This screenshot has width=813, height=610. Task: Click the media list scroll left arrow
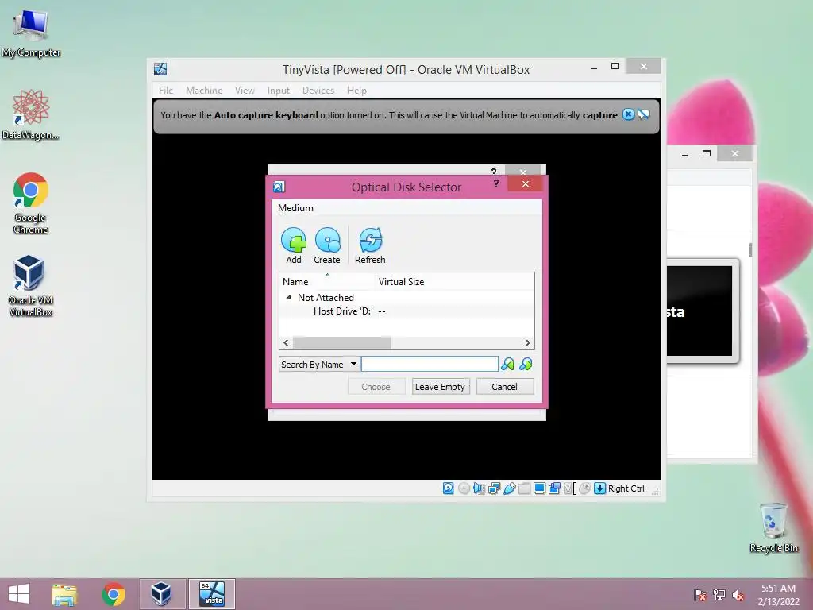(x=286, y=343)
